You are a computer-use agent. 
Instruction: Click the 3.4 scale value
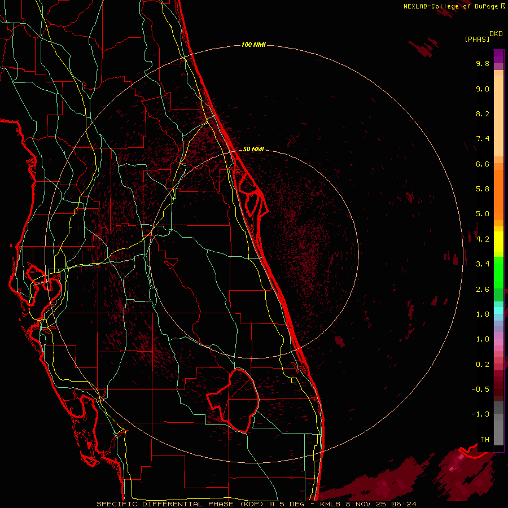(483, 264)
